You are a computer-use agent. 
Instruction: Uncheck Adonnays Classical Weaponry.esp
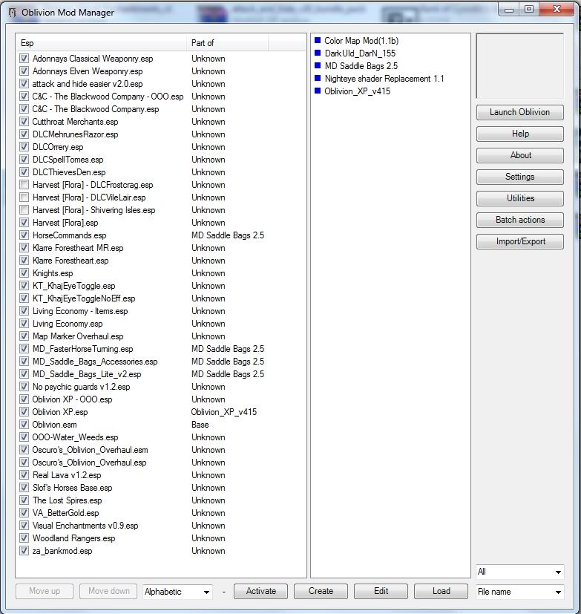coord(24,59)
